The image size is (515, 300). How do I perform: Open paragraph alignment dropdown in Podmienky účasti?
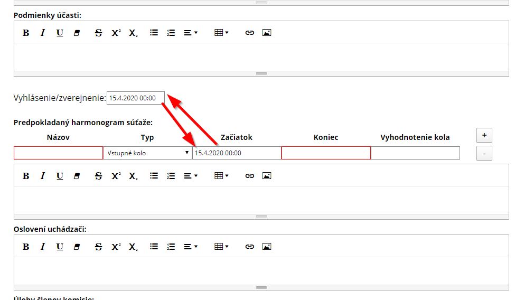pos(190,33)
